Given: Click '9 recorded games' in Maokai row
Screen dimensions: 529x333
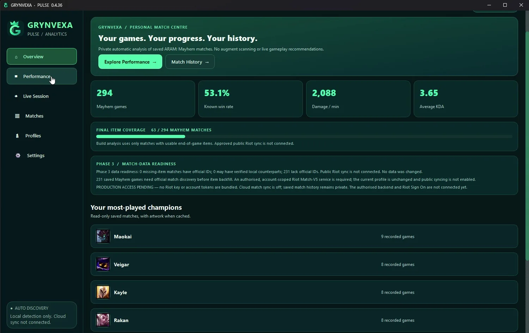Looking at the screenshot, I should 398,237.
